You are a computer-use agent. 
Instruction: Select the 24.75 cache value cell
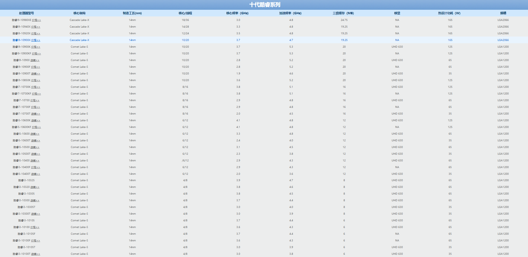pyautogui.click(x=344, y=20)
